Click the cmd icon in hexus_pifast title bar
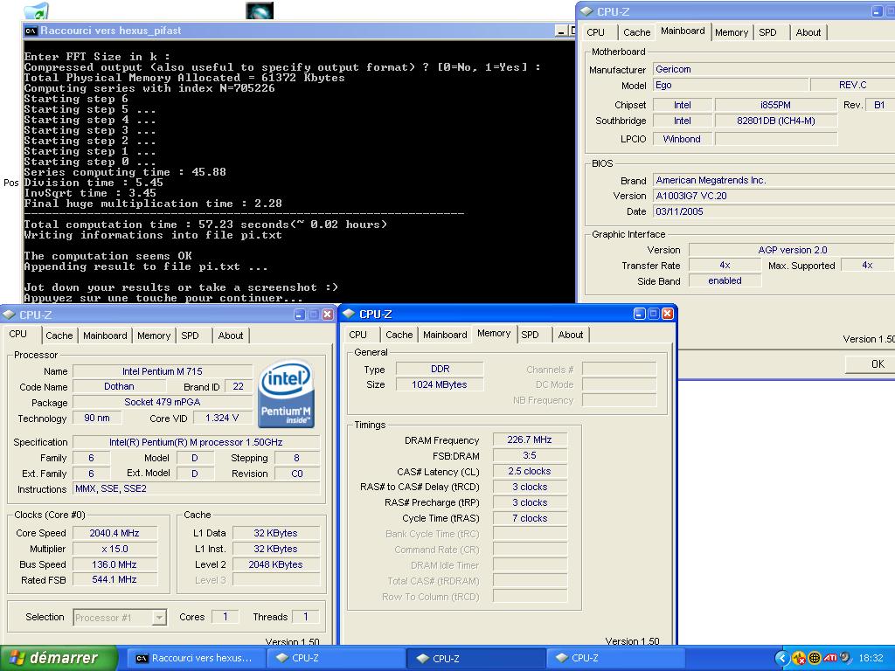The image size is (895, 671). [x=31, y=31]
